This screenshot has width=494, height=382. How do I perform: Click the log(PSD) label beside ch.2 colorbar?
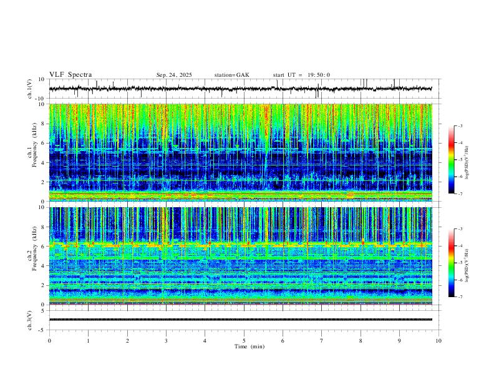467,265
